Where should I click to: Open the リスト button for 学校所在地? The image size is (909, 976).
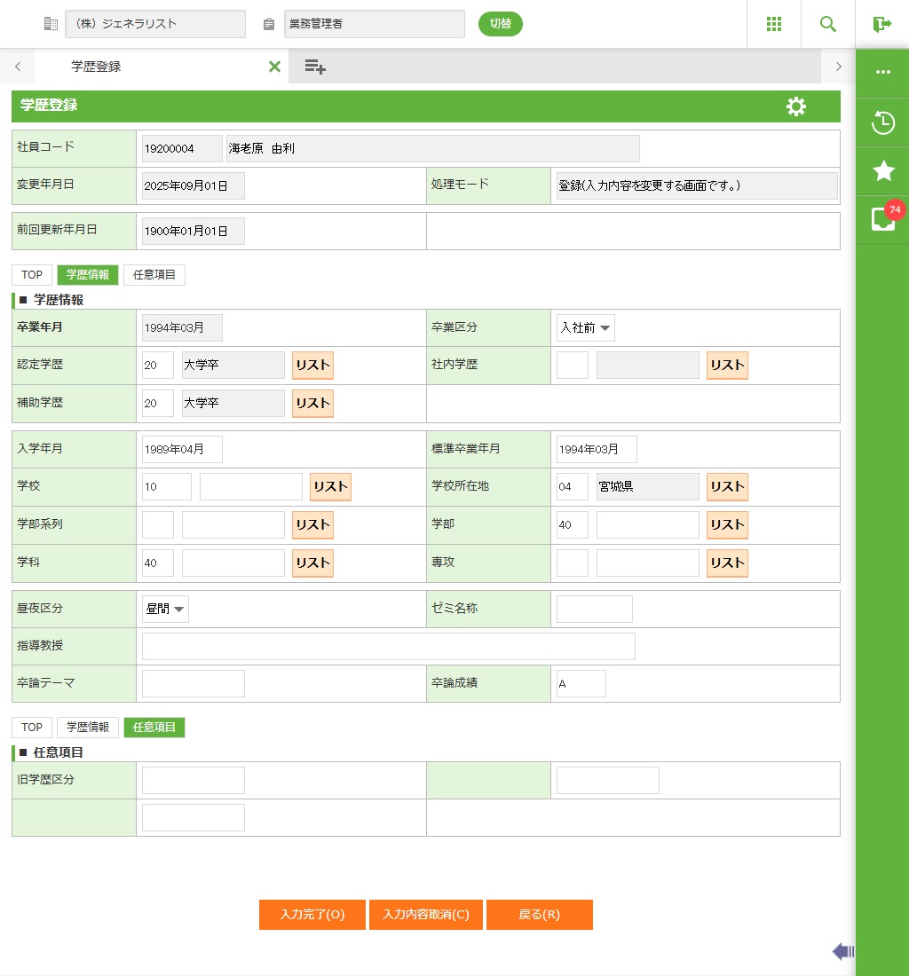[727, 486]
